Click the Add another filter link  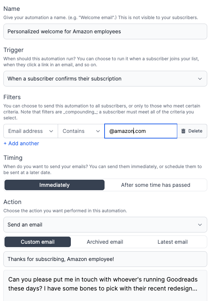point(21,143)
